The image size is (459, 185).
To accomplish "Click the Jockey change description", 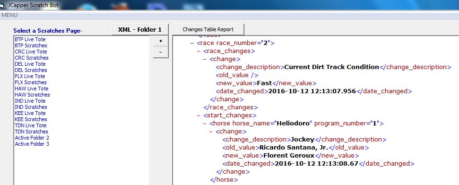I will [303, 140].
